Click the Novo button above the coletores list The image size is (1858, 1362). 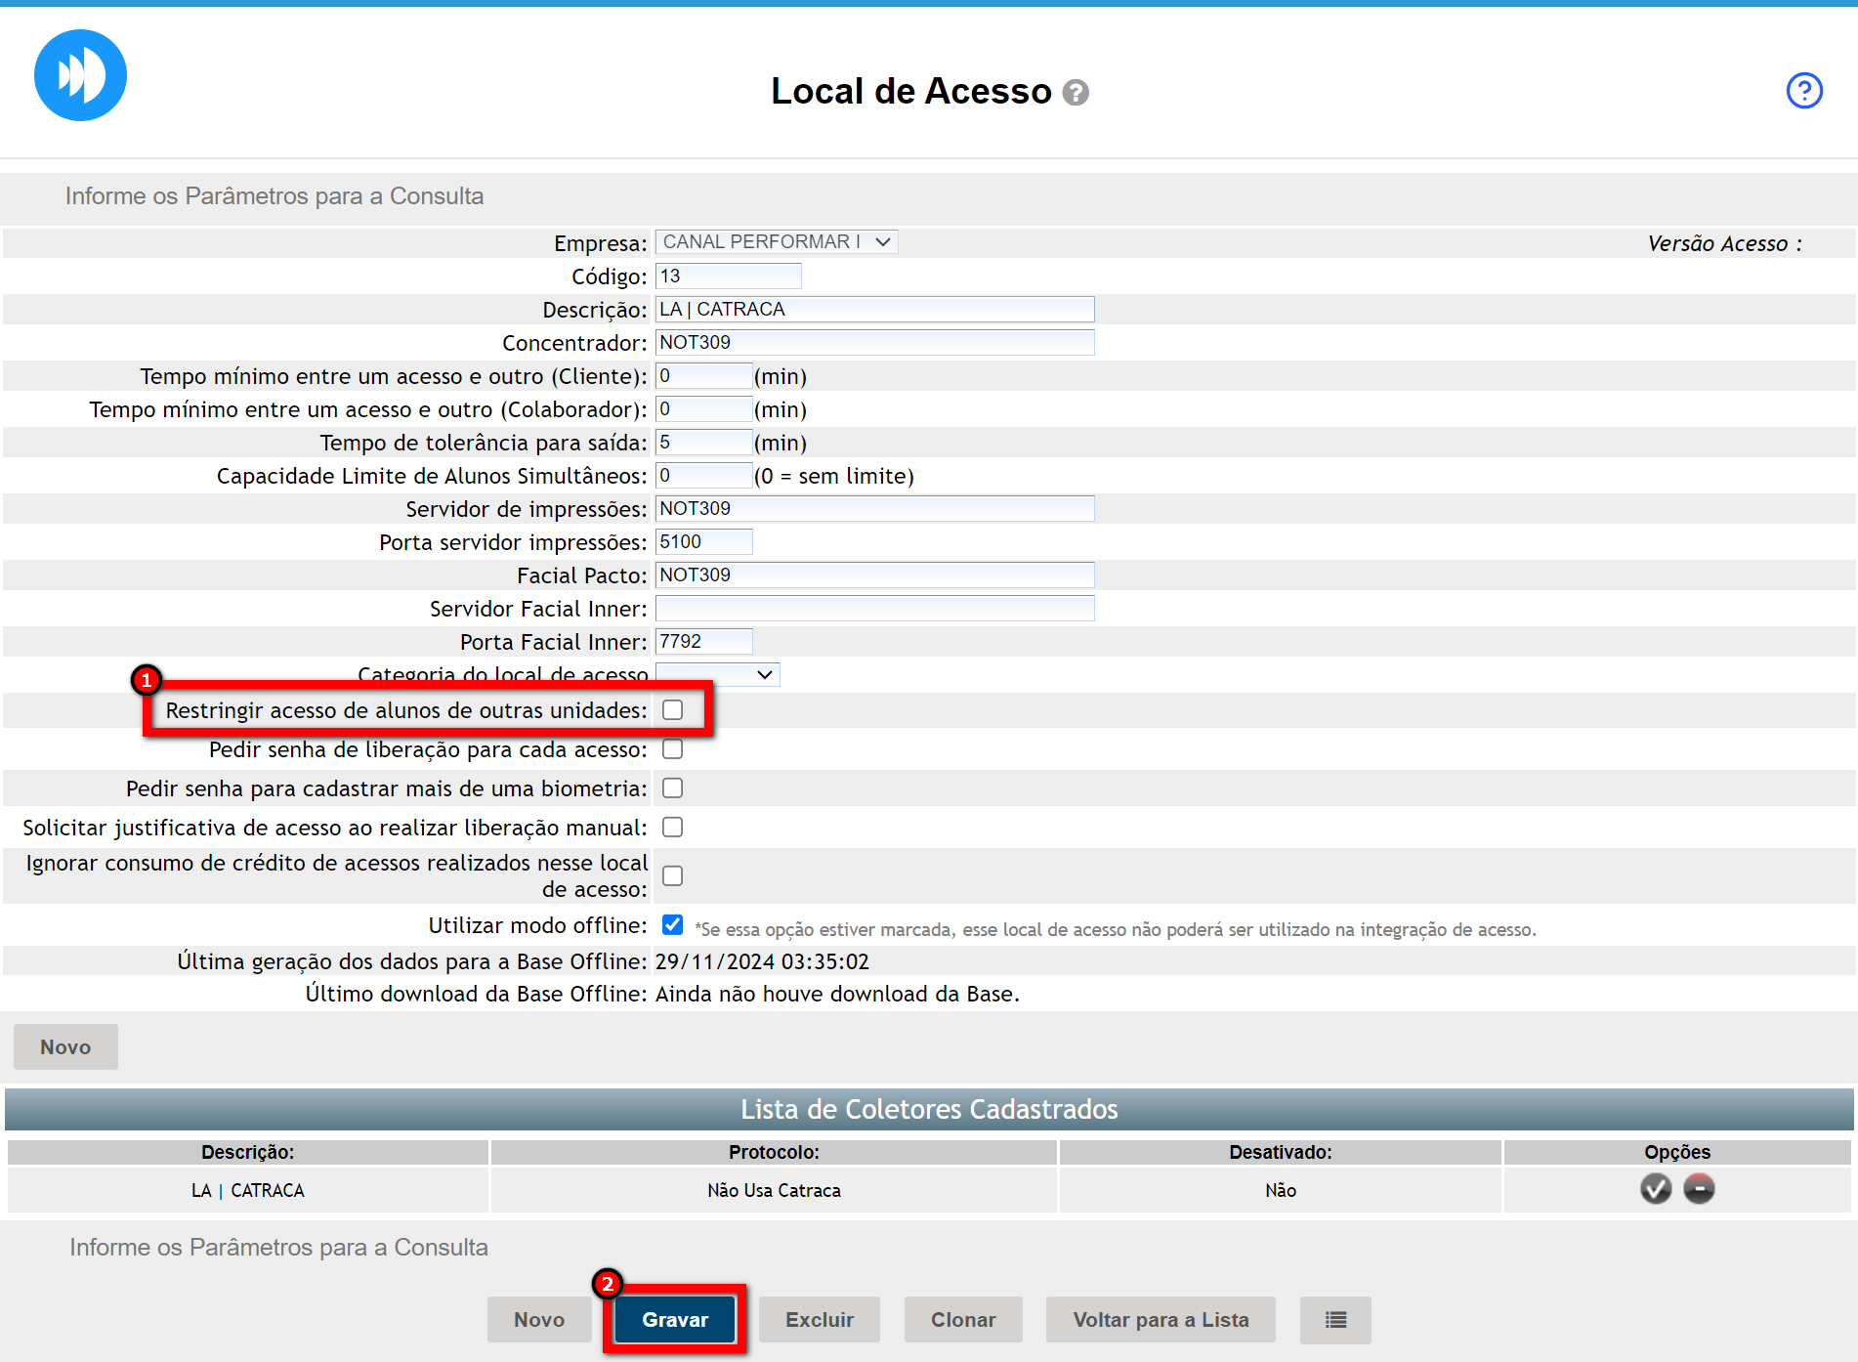pos(65,1047)
